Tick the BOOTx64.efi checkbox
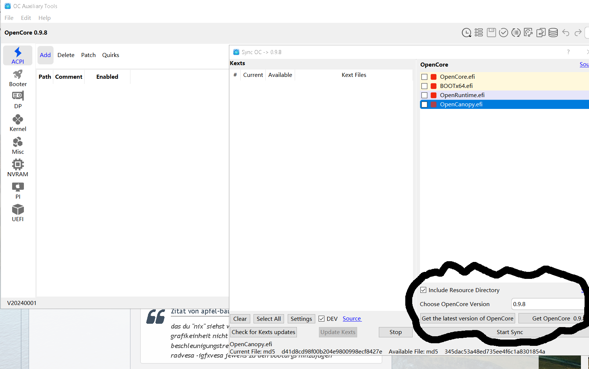Viewport: 589px width, 369px height. (424, 86)
